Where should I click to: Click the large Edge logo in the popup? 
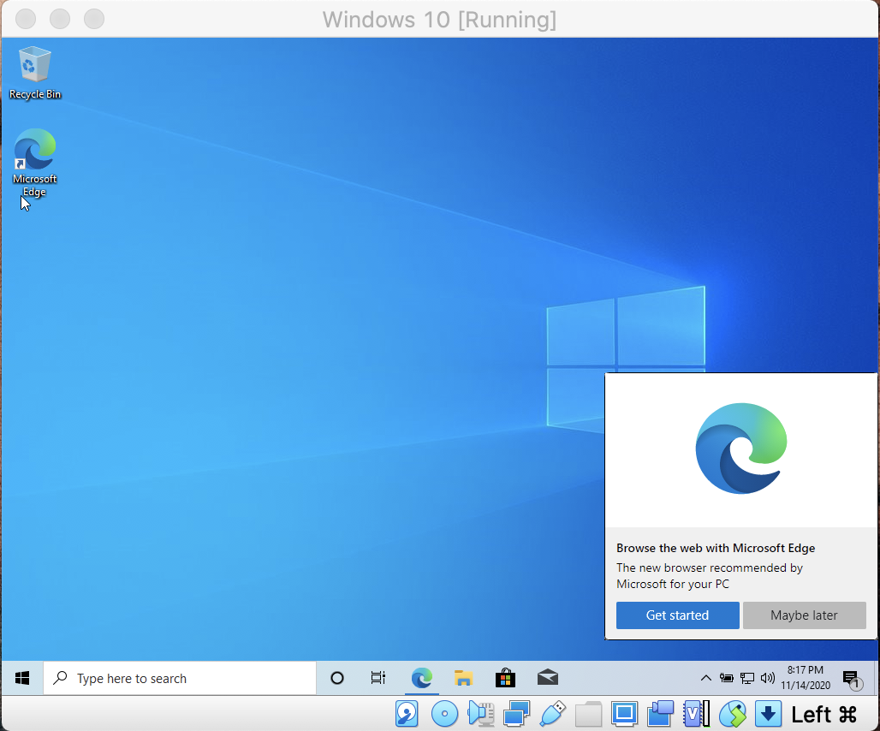[740, 449]
